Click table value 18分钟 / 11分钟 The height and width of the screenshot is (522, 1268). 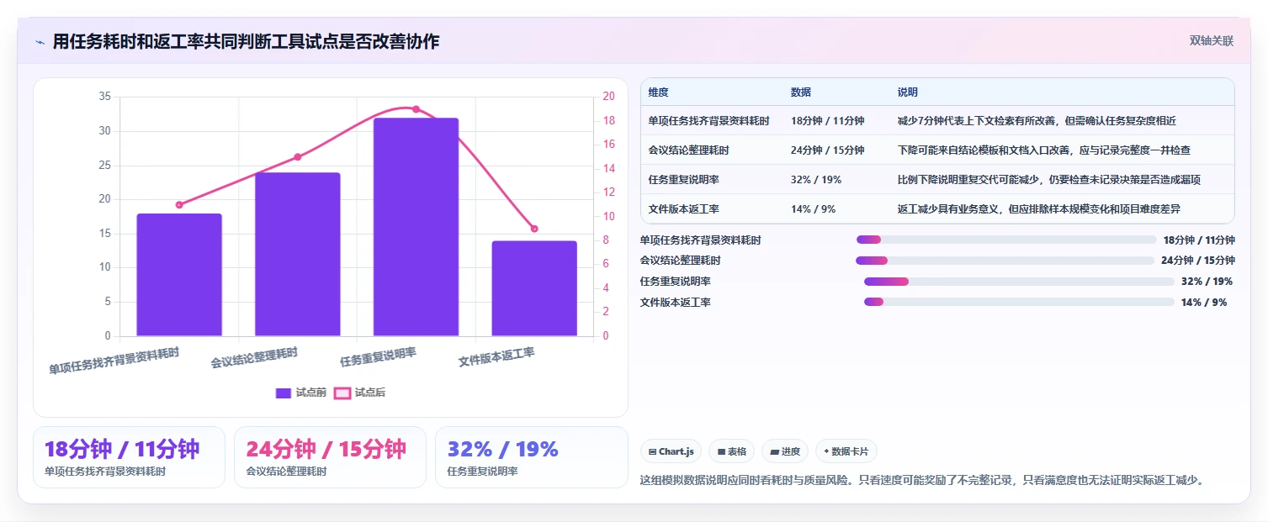(x=827, y=121)
